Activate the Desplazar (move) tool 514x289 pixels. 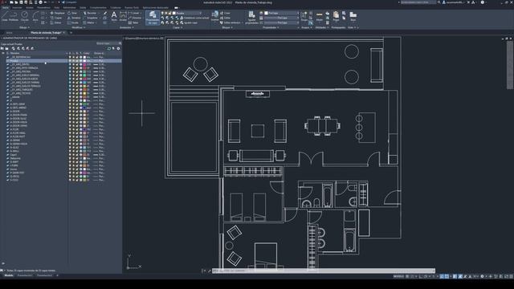click(x=57, y=13)
